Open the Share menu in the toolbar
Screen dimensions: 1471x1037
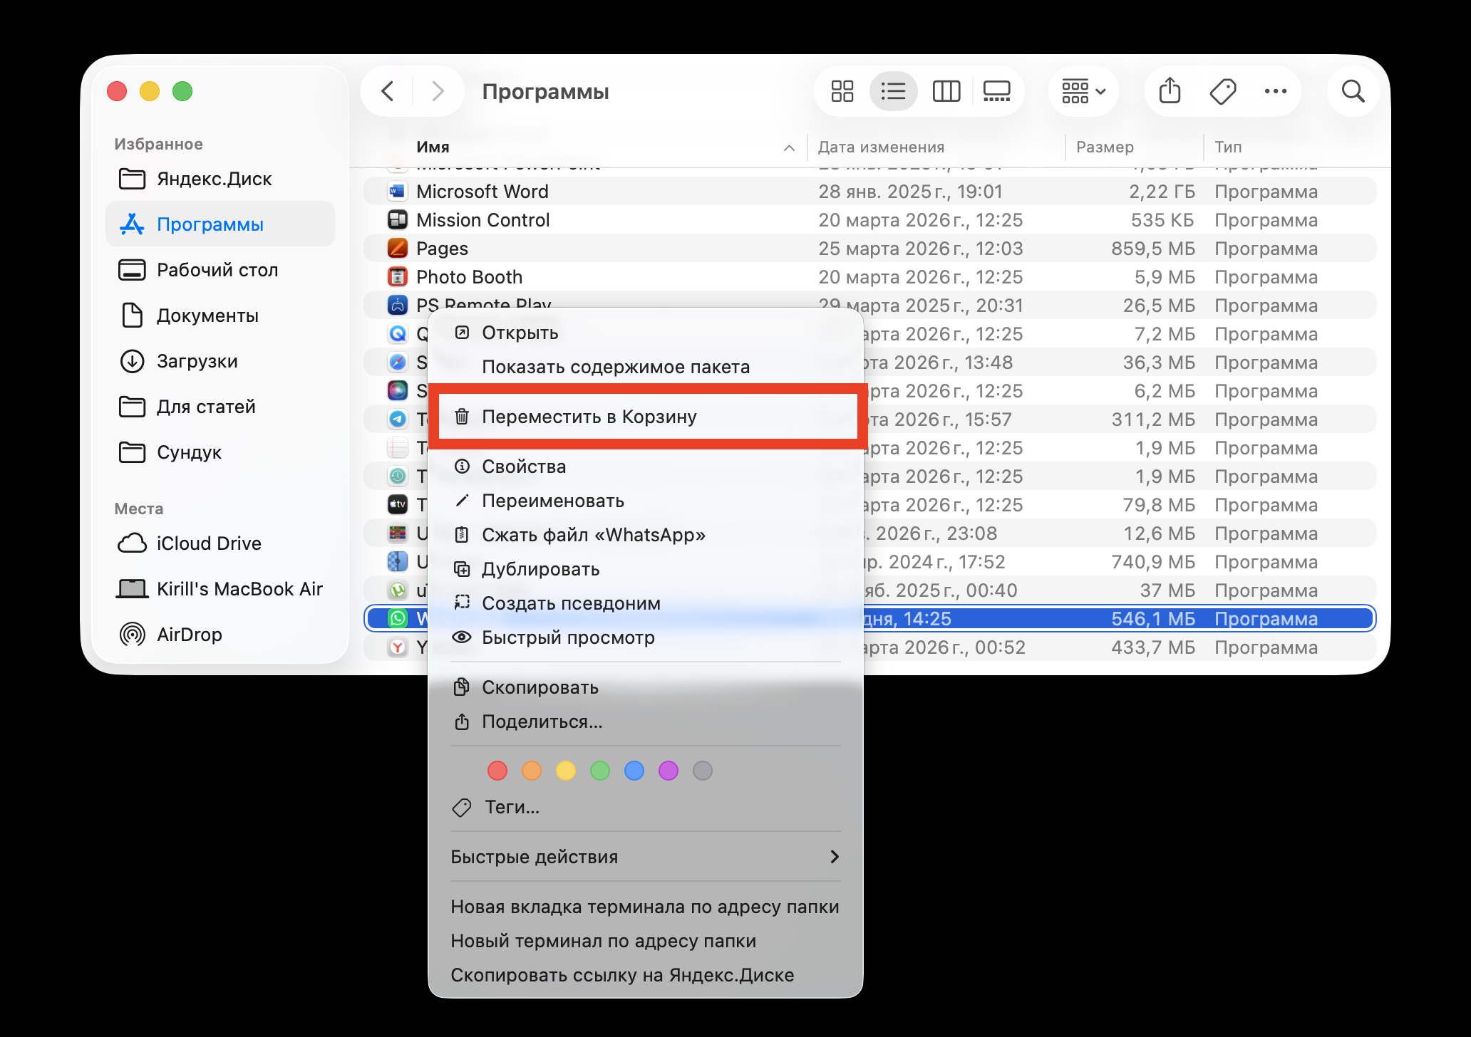pos(1169,91)
